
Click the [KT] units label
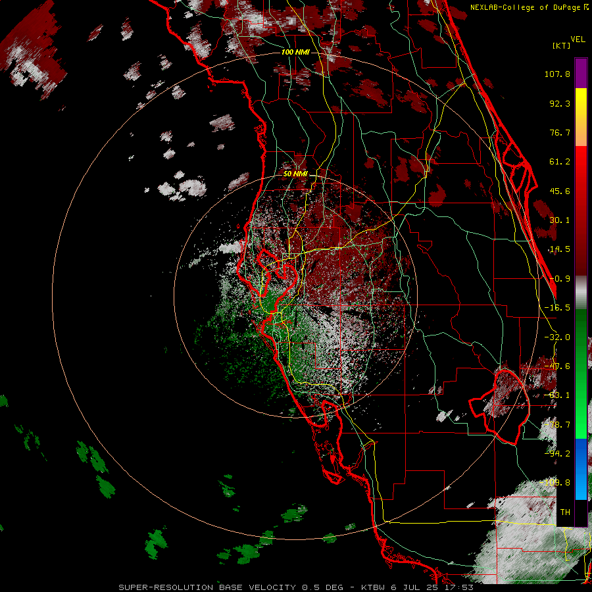(561, 45)
